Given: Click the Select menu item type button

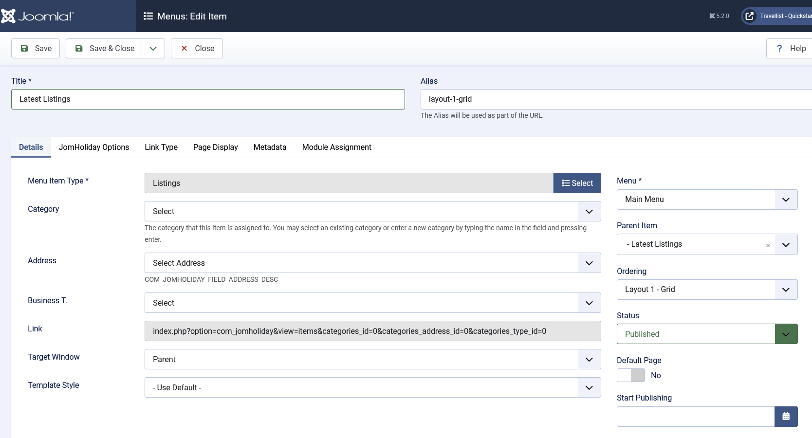Looking at the screenshot, I should (577, 183).
